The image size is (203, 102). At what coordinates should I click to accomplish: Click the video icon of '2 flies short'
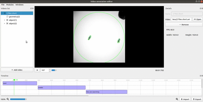pyautogui.click(x=5, y=13)
